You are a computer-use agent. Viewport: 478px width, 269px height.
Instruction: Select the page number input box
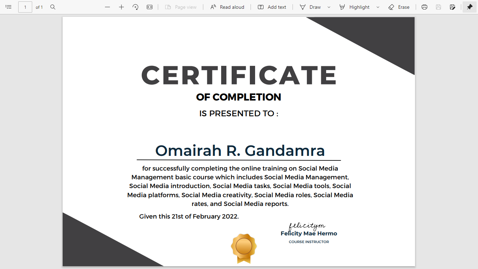25,7
